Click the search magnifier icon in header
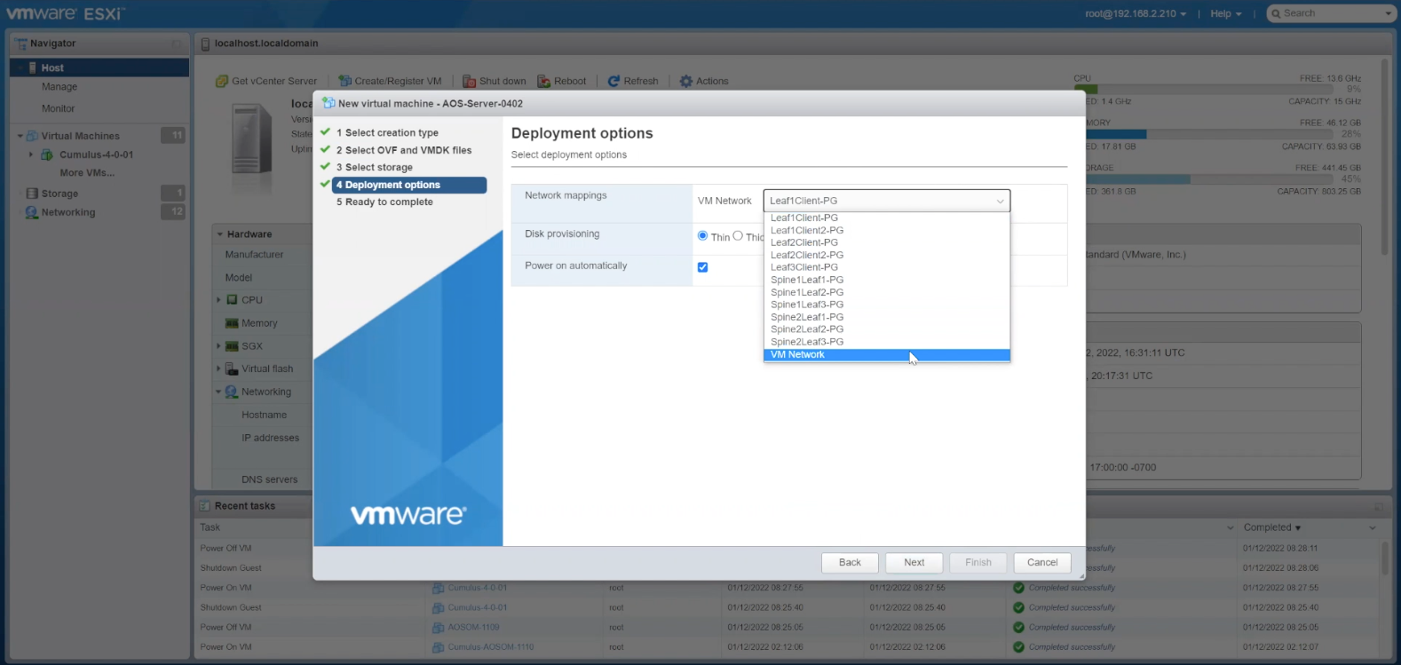Screen dimensions: 1401x665 coord(1276,13)
